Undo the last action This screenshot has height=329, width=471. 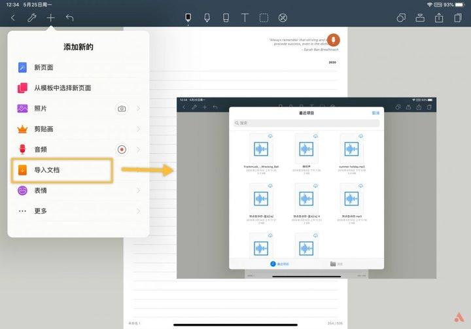(70, 18)
